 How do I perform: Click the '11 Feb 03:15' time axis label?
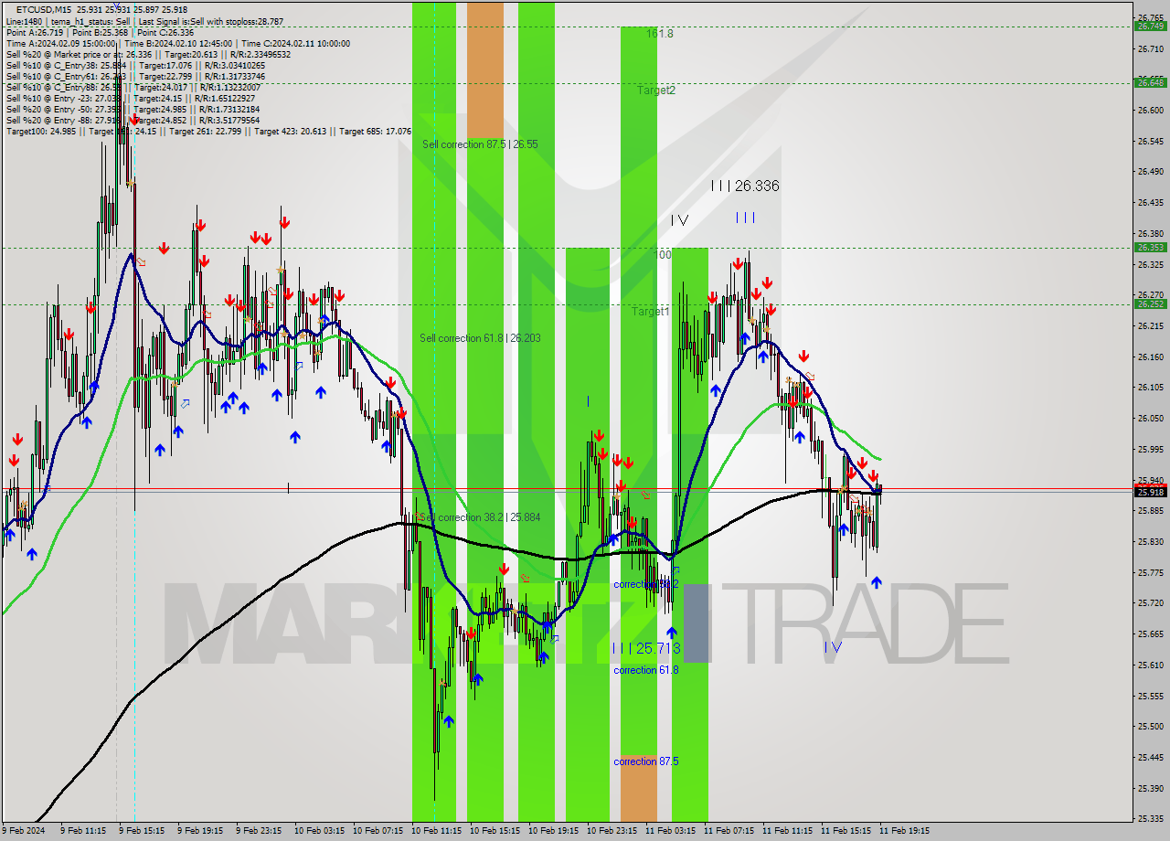(x=670, y=831)
